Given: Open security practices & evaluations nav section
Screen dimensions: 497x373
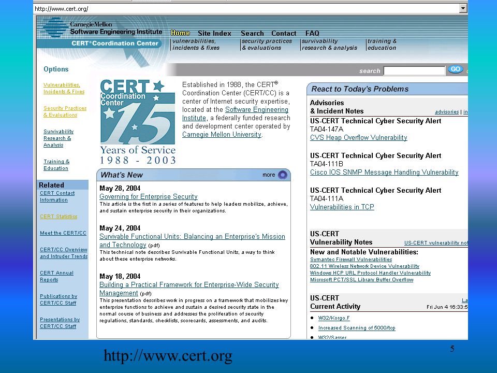Looking at the screenshot, I should (267, 45).
